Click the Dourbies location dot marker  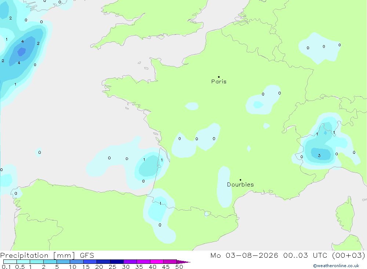pos(240,180)
